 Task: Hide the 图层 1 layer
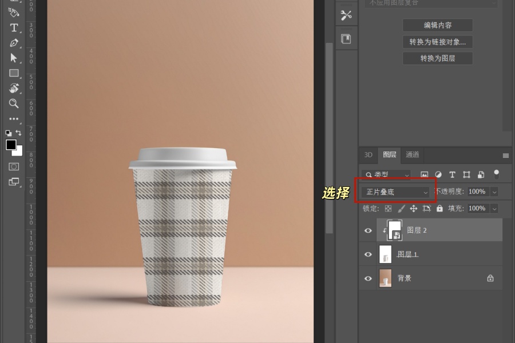(x=368, y=254)
